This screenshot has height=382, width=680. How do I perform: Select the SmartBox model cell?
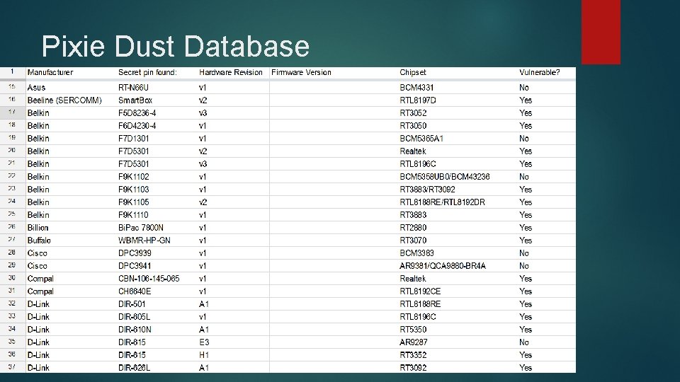(135, 100)
